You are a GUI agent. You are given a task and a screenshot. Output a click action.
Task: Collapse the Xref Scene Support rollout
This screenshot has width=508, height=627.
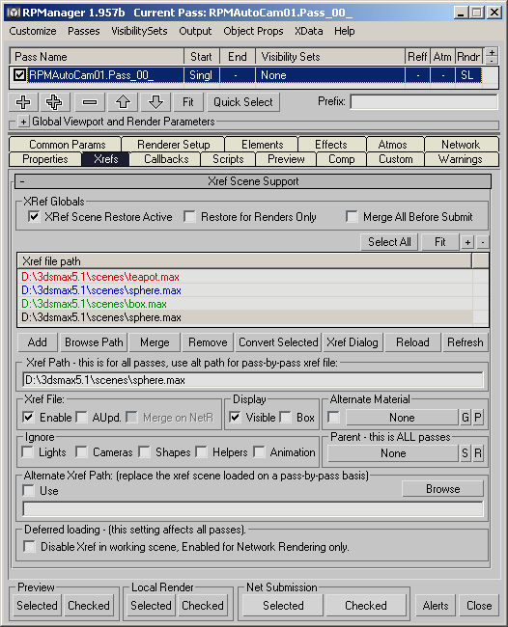click(22, 181)
